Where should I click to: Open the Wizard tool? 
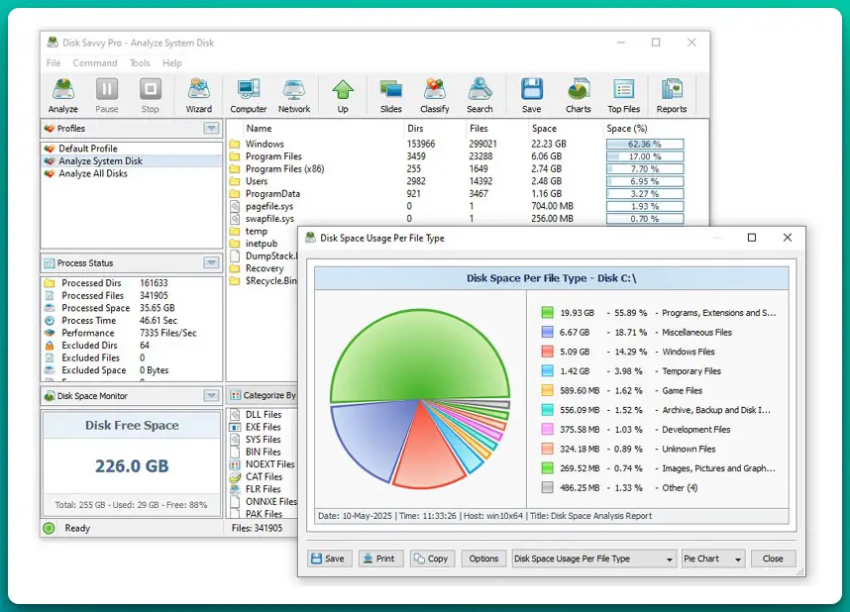coord(199,96)
